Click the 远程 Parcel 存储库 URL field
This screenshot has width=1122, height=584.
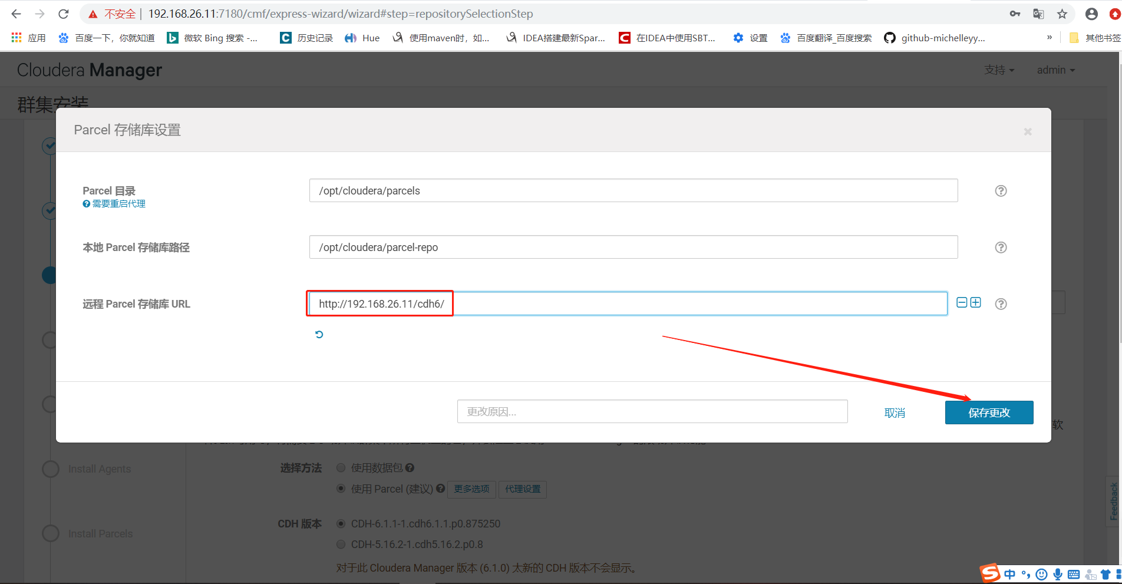[628, 303]
